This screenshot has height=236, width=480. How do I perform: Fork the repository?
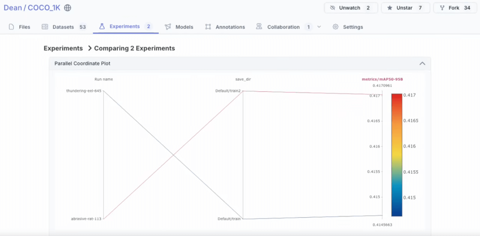(x=454, y=8)
